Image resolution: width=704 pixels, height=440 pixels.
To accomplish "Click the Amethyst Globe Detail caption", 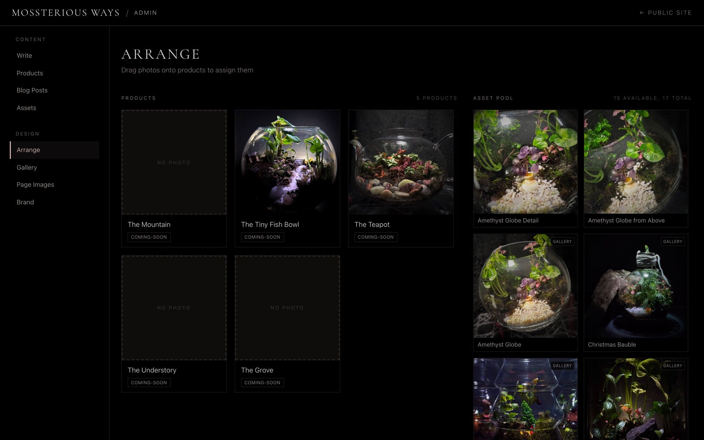I will 508,220.
